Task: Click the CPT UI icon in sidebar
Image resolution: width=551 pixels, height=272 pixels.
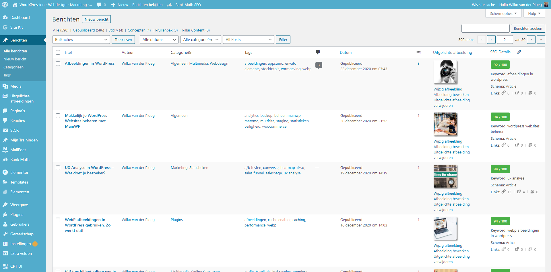Action: tap(5, 266)
